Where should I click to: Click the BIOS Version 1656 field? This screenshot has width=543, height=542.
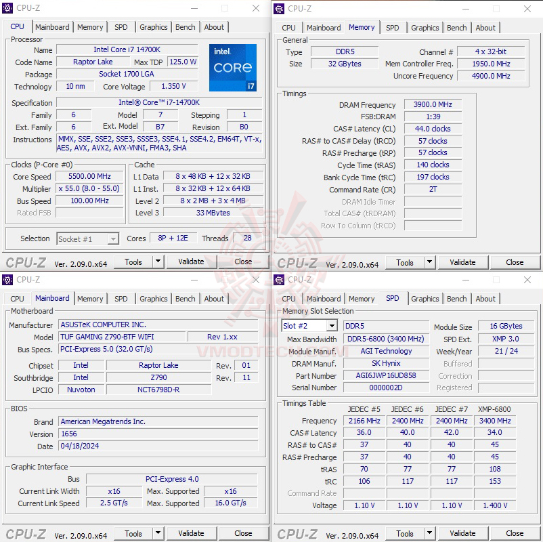158,434
